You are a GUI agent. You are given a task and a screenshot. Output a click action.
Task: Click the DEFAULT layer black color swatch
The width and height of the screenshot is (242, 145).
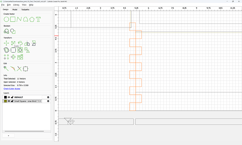5,97
